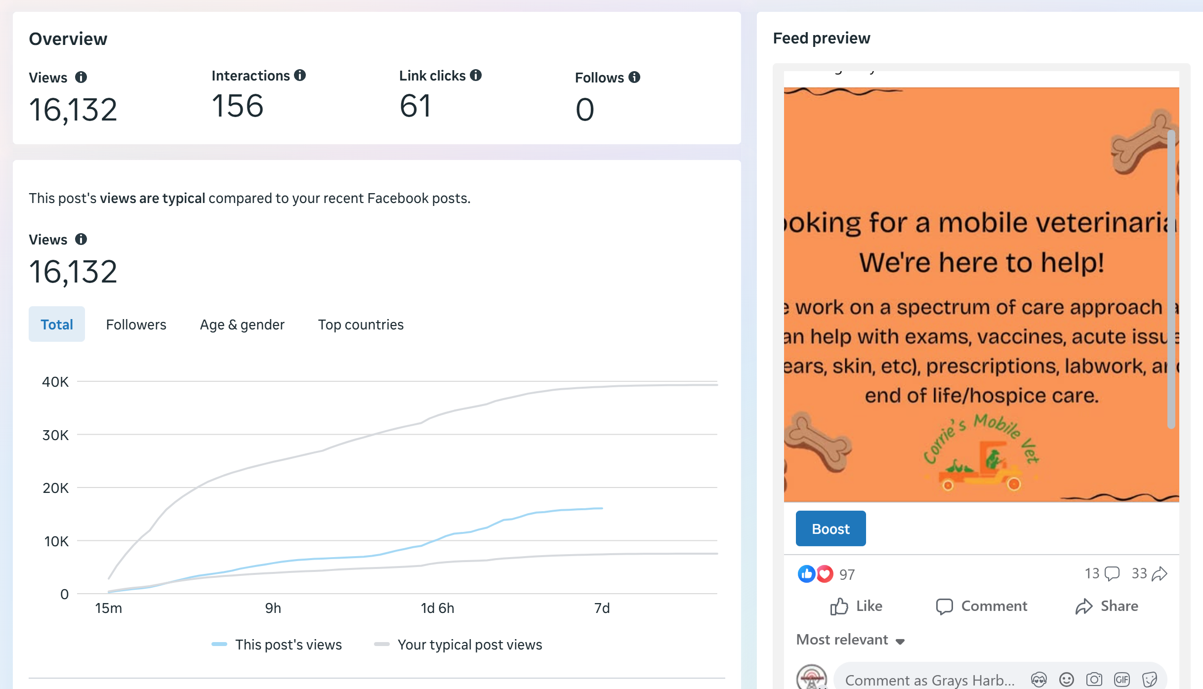Viewport: 1203px width, 689px height.
Task: Click the sticker icon in comment box
Action: coord(1149,680)
